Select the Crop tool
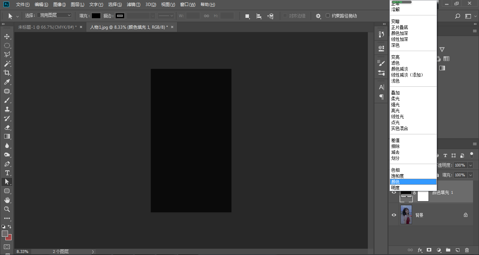The height and width of the screenshot is (255, 479). pyautogui.click(x=7, y=73)
